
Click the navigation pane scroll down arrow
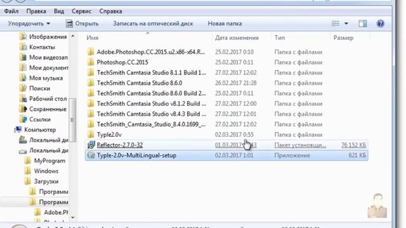pyautogui.click(x=72, y=218)
